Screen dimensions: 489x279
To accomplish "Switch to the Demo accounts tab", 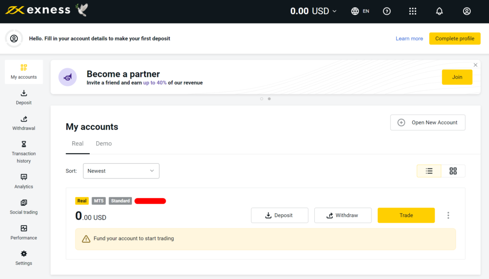I will point(104,144).
